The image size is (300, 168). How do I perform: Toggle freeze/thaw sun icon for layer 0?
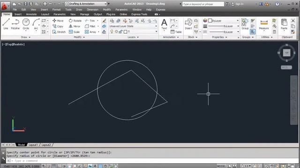click(116, 32)
